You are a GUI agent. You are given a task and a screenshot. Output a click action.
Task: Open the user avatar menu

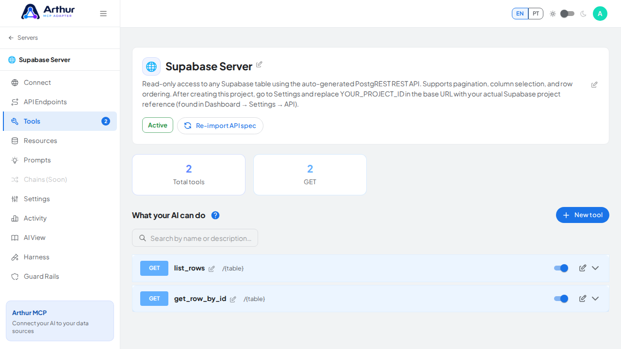click(600, 14)
